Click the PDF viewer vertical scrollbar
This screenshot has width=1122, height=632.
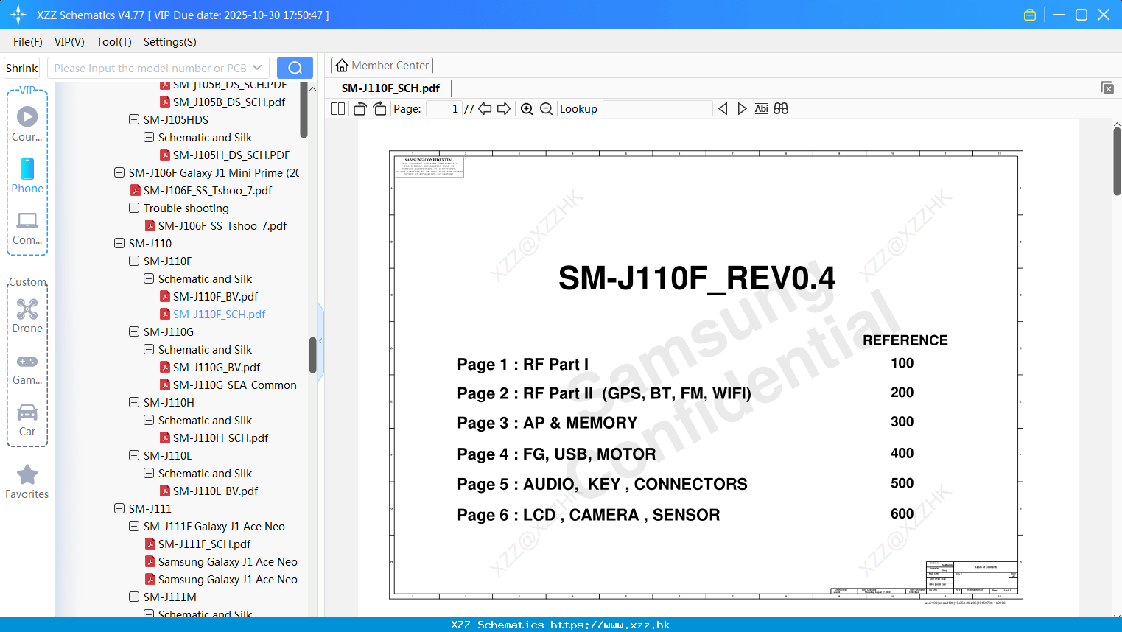pos(1117,161)
